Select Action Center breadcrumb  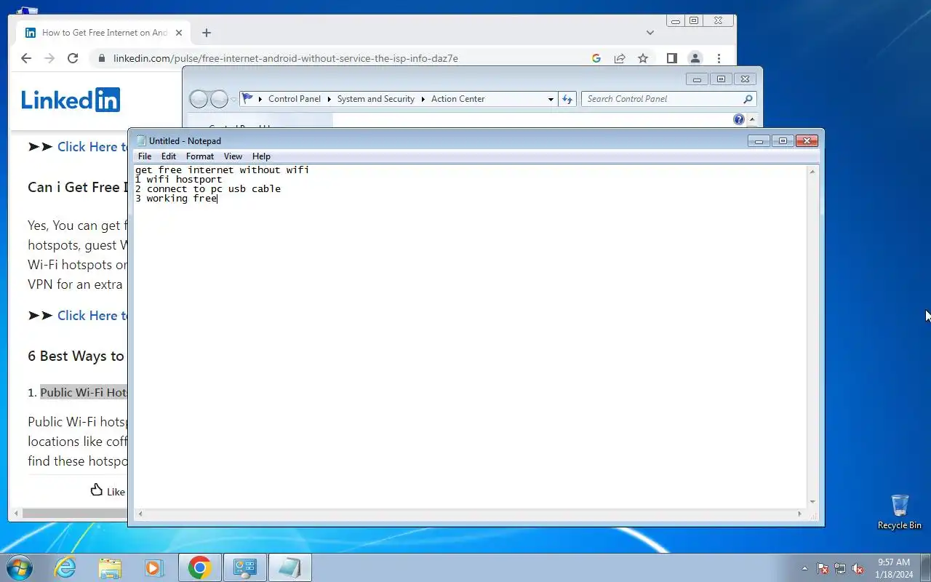coord(457,99)
